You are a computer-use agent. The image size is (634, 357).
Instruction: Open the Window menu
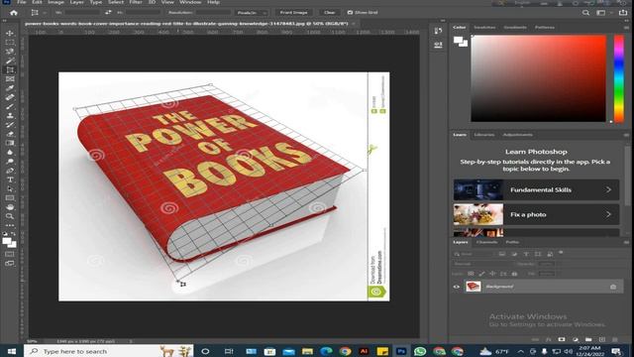pyautogui.click(x=190, y=2)
